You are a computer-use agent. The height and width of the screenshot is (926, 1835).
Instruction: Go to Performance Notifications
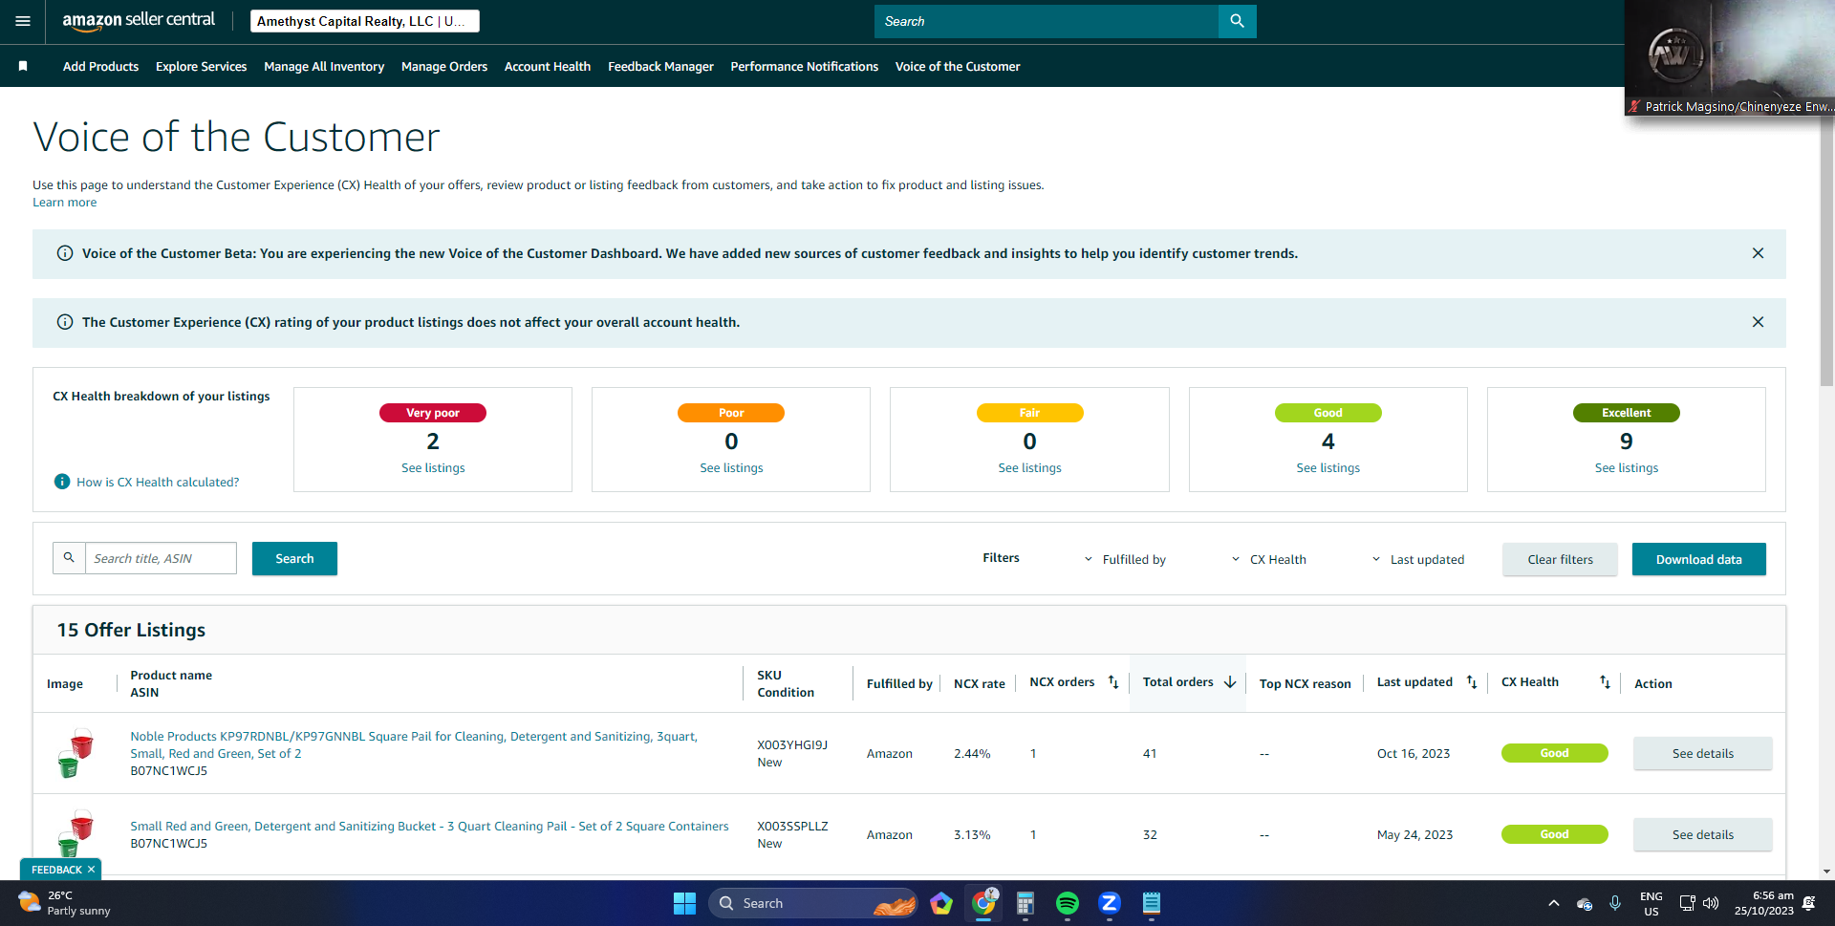[x=805, y=66]
